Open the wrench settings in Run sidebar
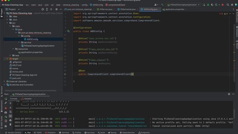 [6, 103]
